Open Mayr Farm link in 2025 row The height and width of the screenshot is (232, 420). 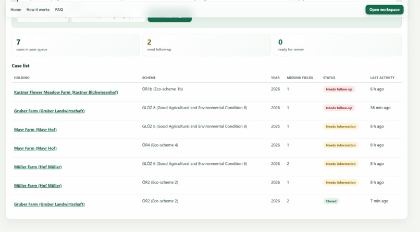tap(35, 130)
